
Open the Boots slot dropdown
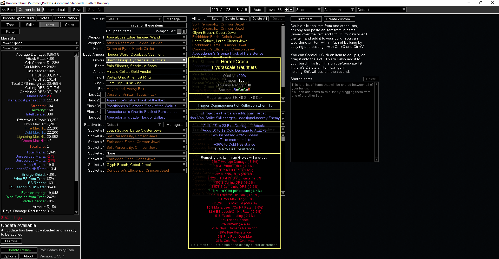(x=146, y=66)
